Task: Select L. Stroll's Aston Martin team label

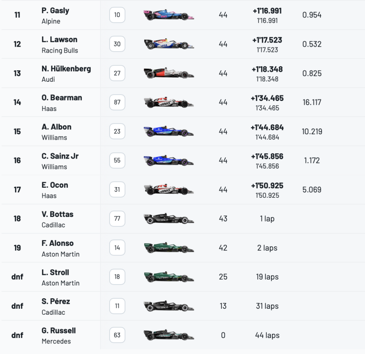Action: pyautogui.click(x=61, y=283)
